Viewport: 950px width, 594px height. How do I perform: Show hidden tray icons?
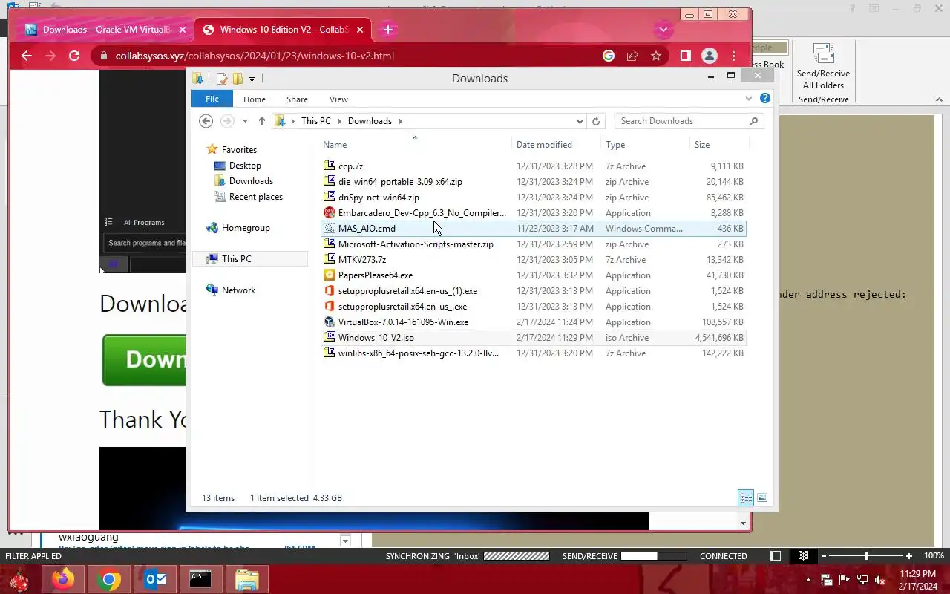[809, 580]
